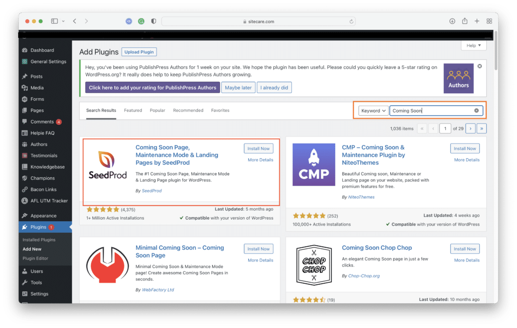Click the Champions sidebar icon
Viewport: 517px width, 328px height.
[x=25, y=178]
